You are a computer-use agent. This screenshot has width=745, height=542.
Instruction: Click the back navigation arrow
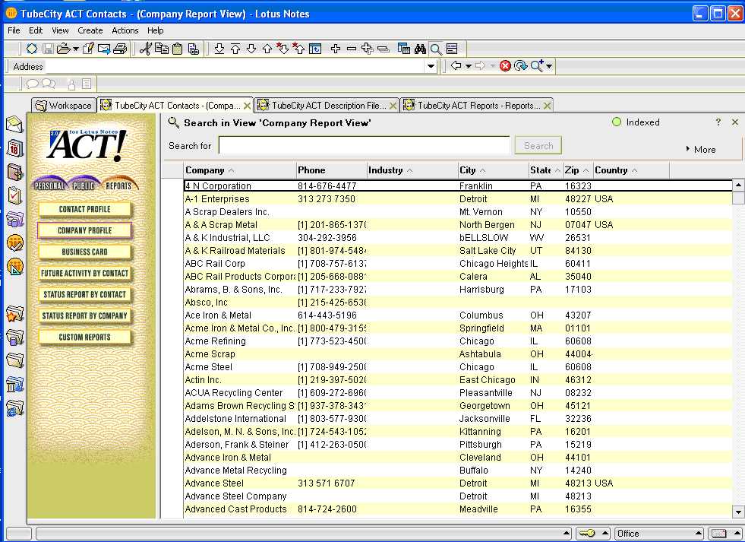coord(456,65)
